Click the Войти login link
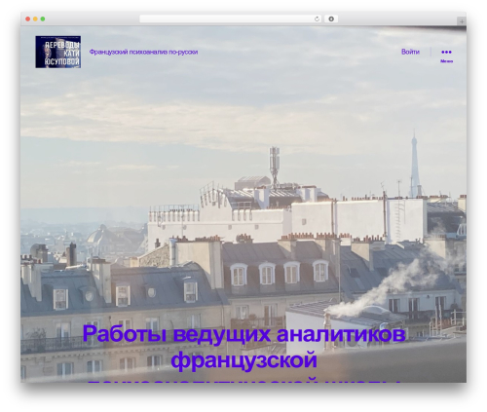Screen dimensions: 487x412 coord(410,52)
